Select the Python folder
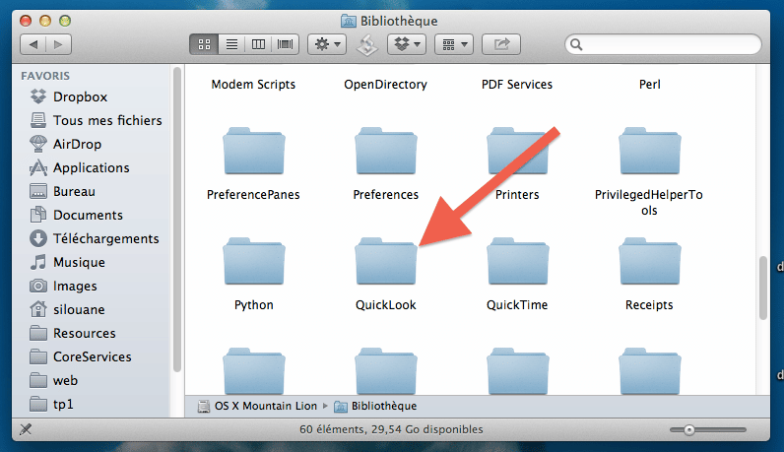Screen dimensions: 784x452 point(253,263)
